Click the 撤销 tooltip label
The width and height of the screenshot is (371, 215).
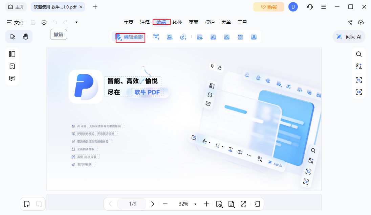(59, 34)
